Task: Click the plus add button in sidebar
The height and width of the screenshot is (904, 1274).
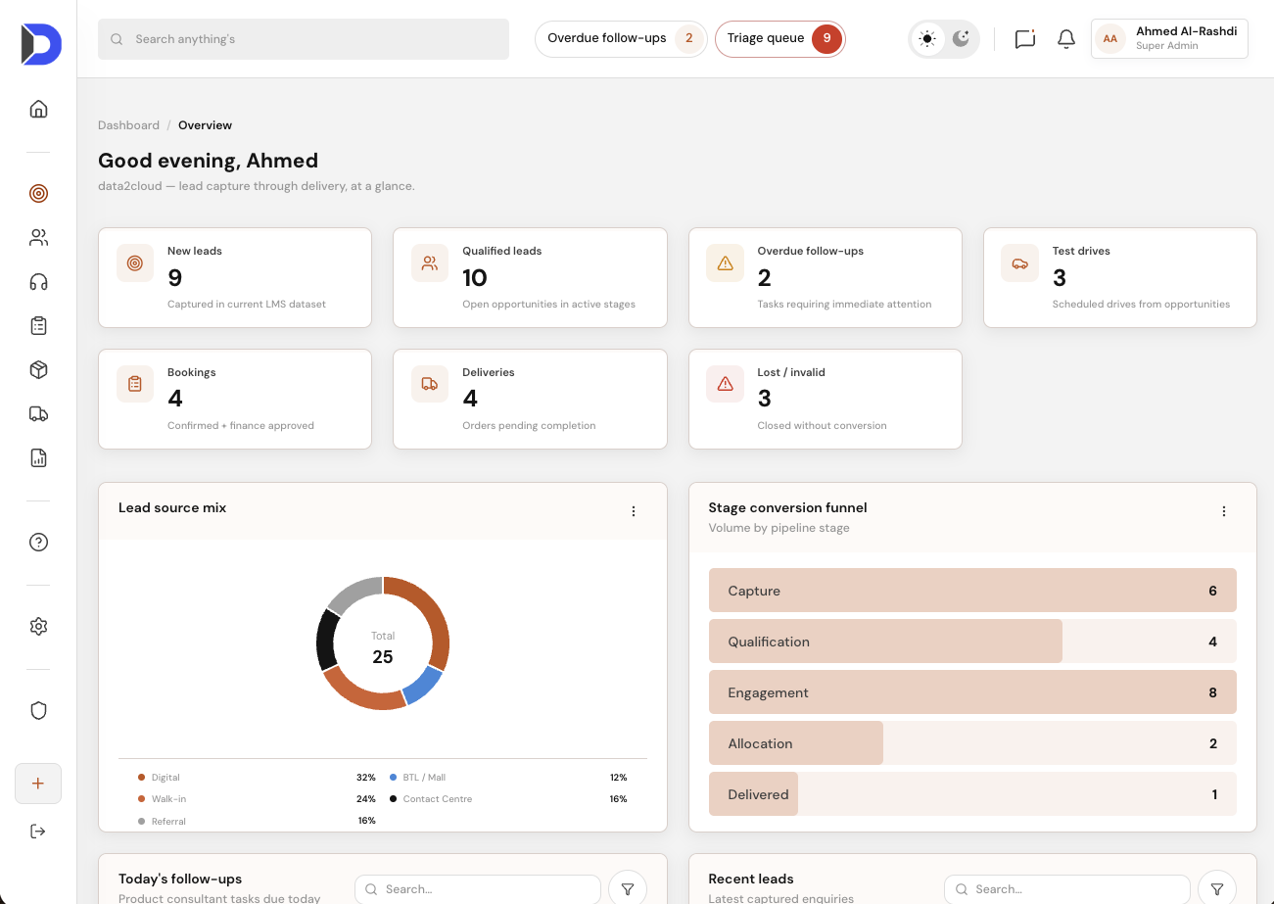Action: (x=38, y=784)
